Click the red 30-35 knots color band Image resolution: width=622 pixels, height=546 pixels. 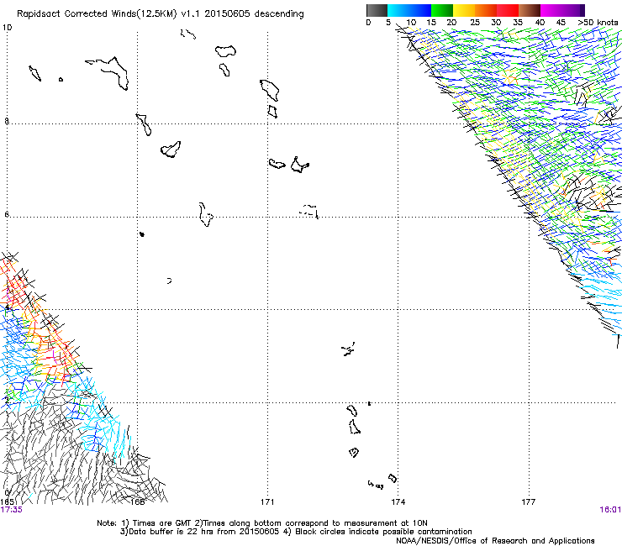(x=508, y=10)
